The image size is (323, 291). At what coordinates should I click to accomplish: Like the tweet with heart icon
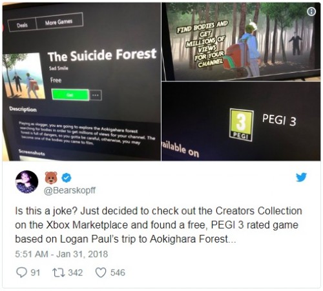pyautogui.click(x=101, y=272)
